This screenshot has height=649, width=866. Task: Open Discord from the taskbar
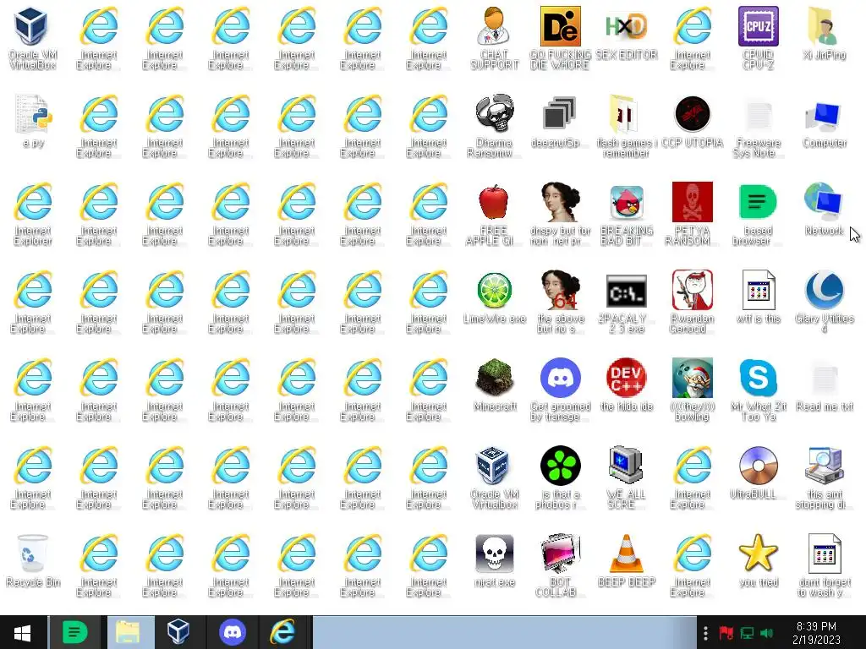click(x=232, y=632)
